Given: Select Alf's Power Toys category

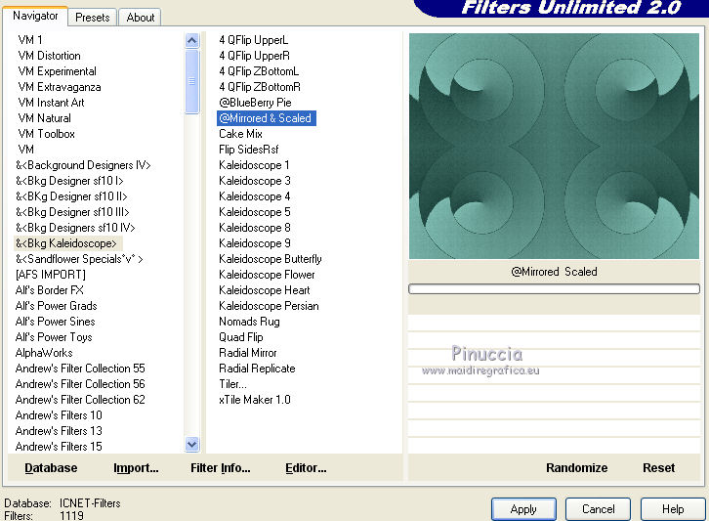Looking at the screenshot, I should coord(54,337).
